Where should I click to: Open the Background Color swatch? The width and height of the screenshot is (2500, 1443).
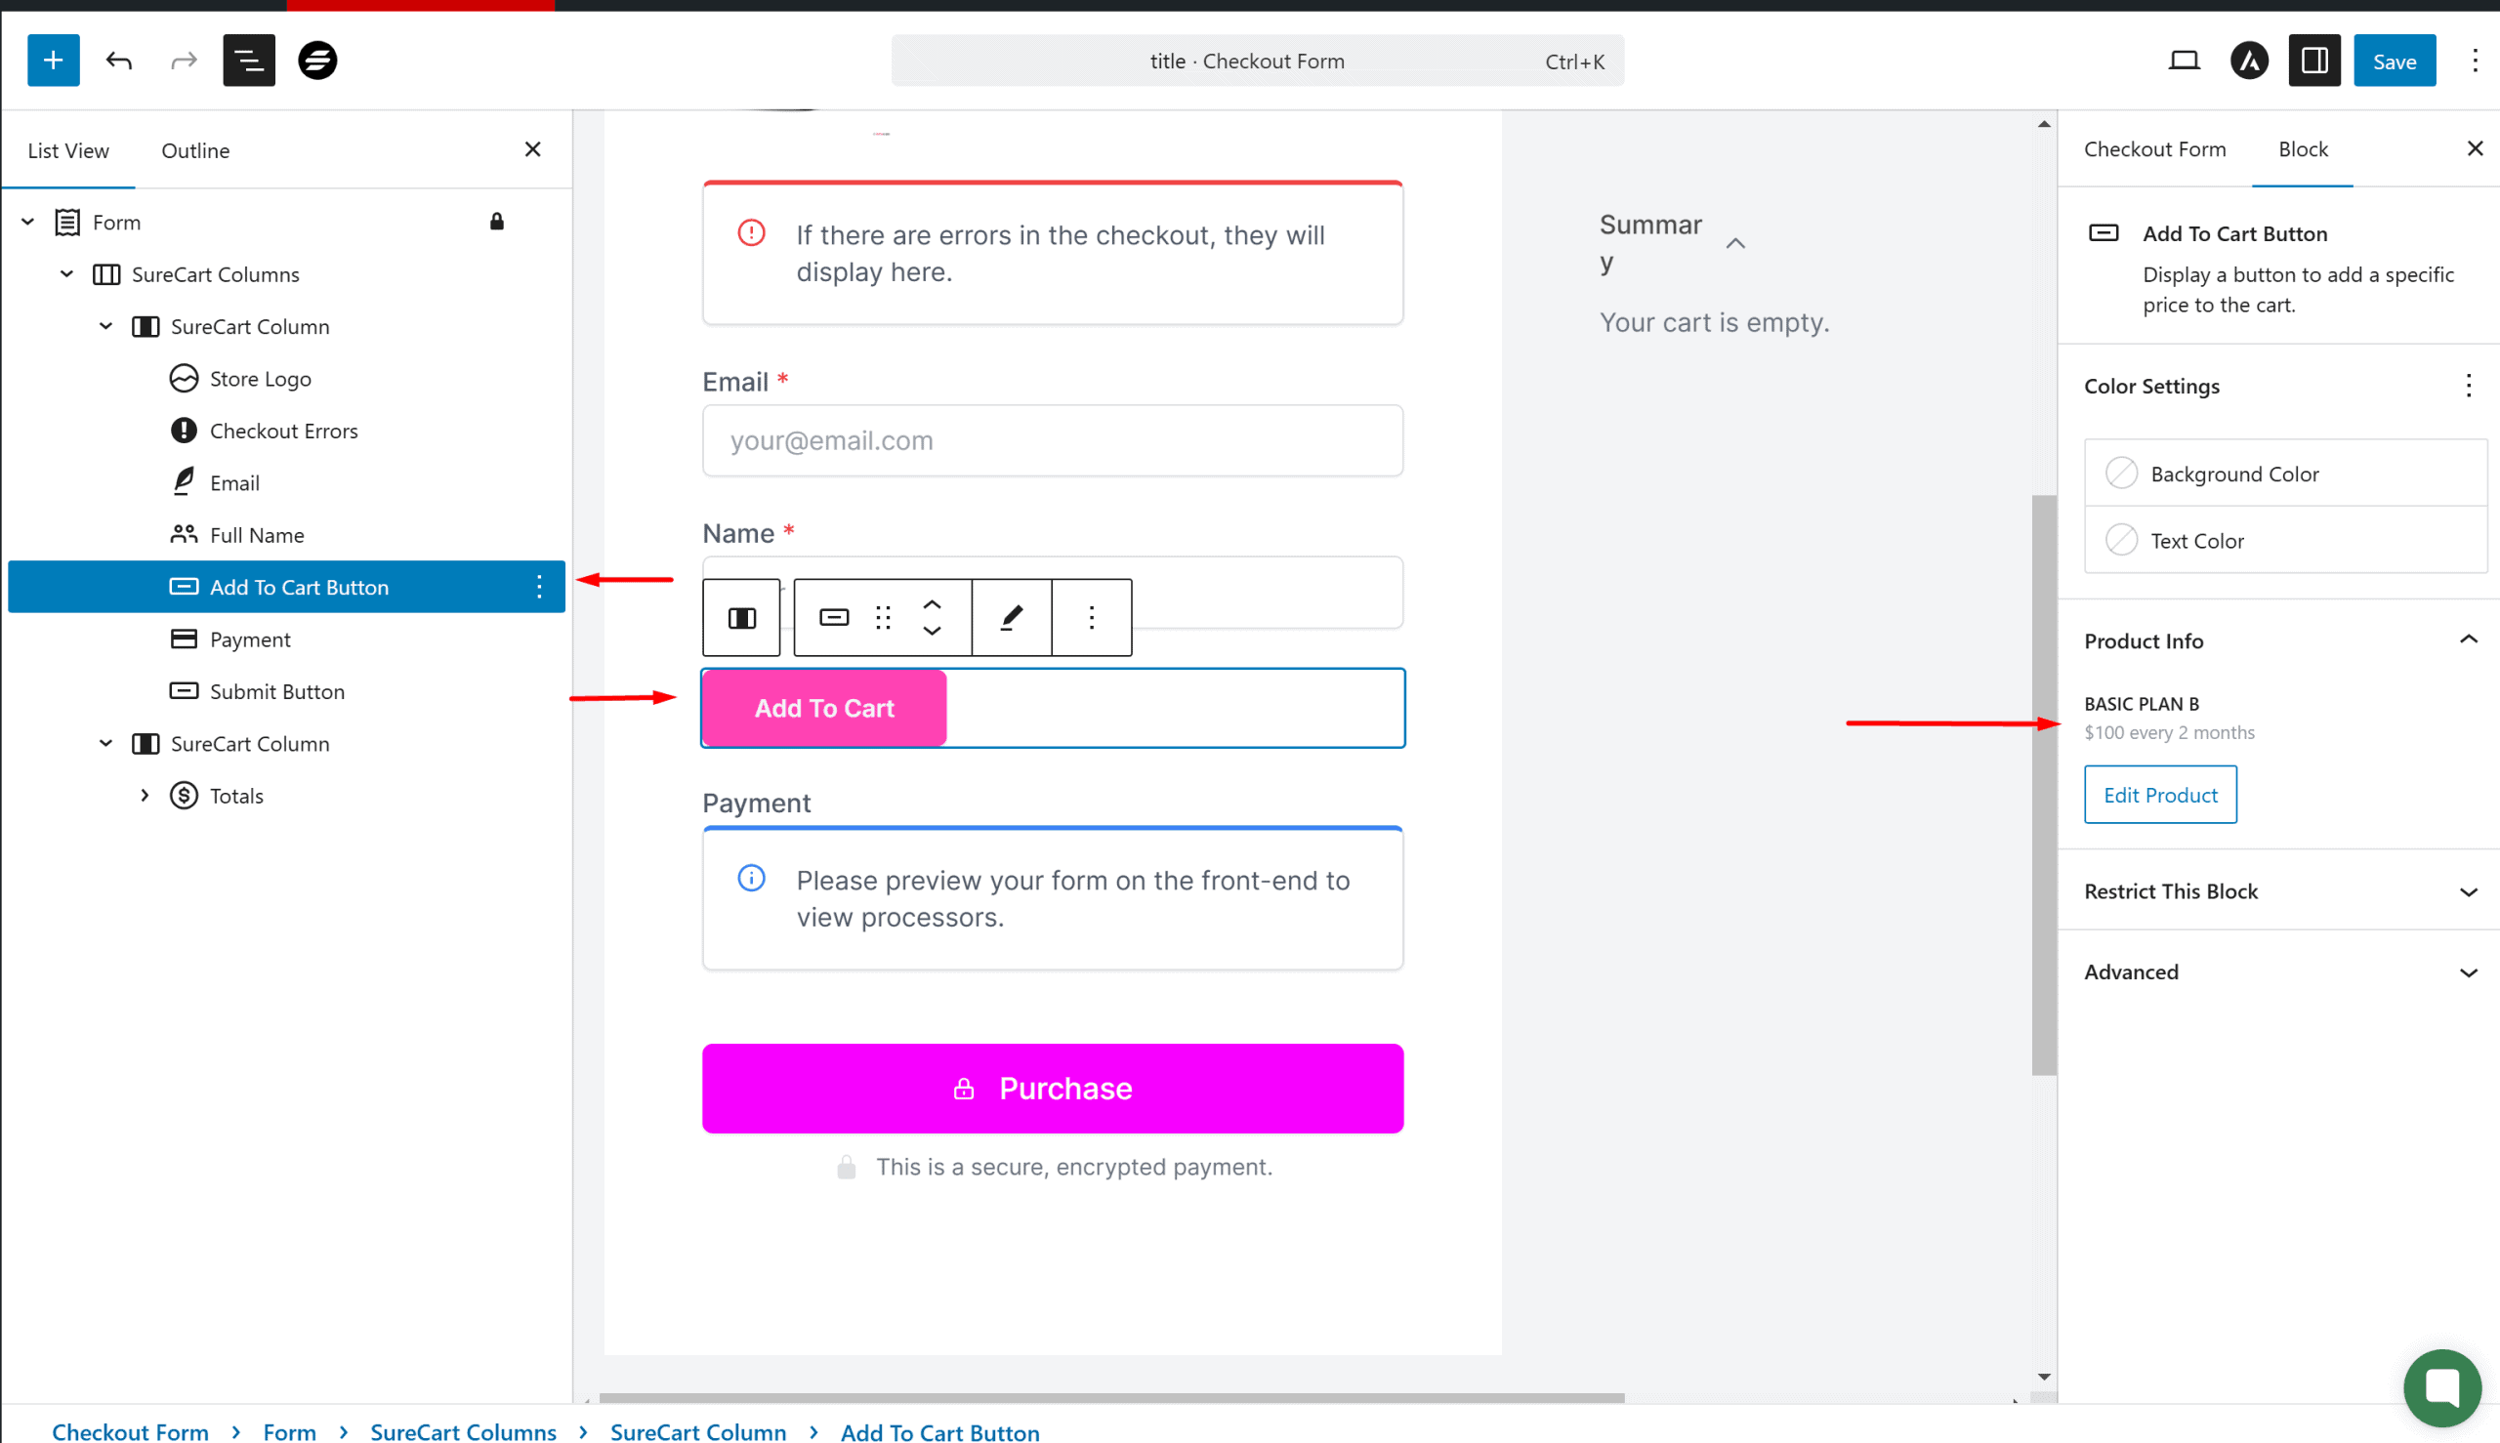[x=2120, y=473]
